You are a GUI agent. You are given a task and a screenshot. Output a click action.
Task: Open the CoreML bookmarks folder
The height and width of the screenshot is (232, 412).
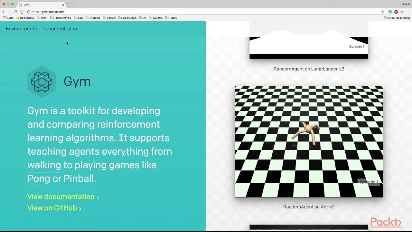click(x=156, y=18)
